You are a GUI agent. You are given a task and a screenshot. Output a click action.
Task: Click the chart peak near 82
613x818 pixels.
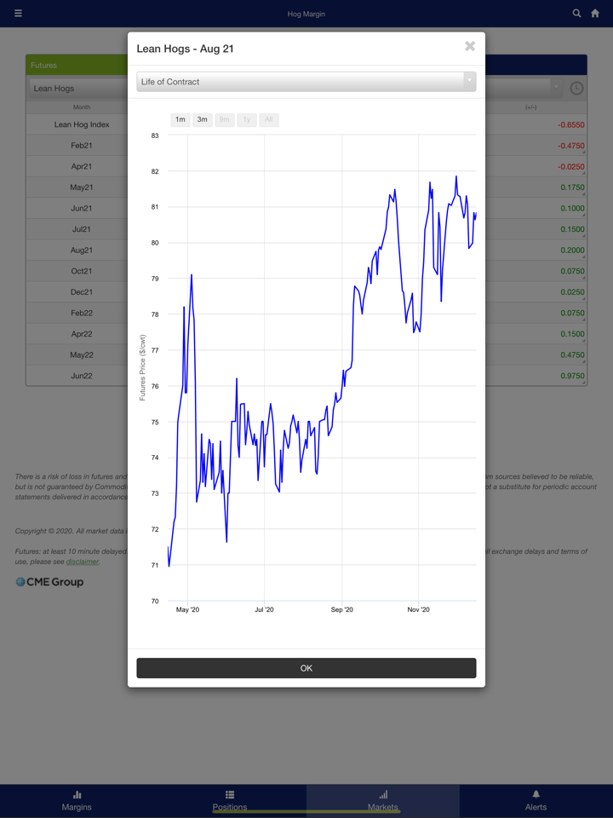pos(456,177)
